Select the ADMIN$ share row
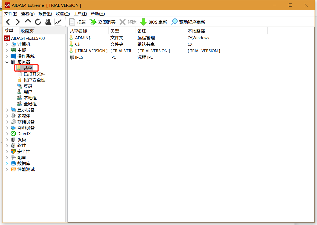Screen dimensions: 317x225 tap(83, 38)
